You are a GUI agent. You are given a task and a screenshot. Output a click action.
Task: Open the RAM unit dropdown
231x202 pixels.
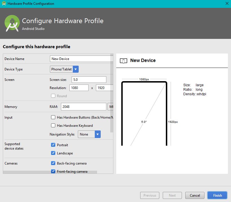coord(111,107)
